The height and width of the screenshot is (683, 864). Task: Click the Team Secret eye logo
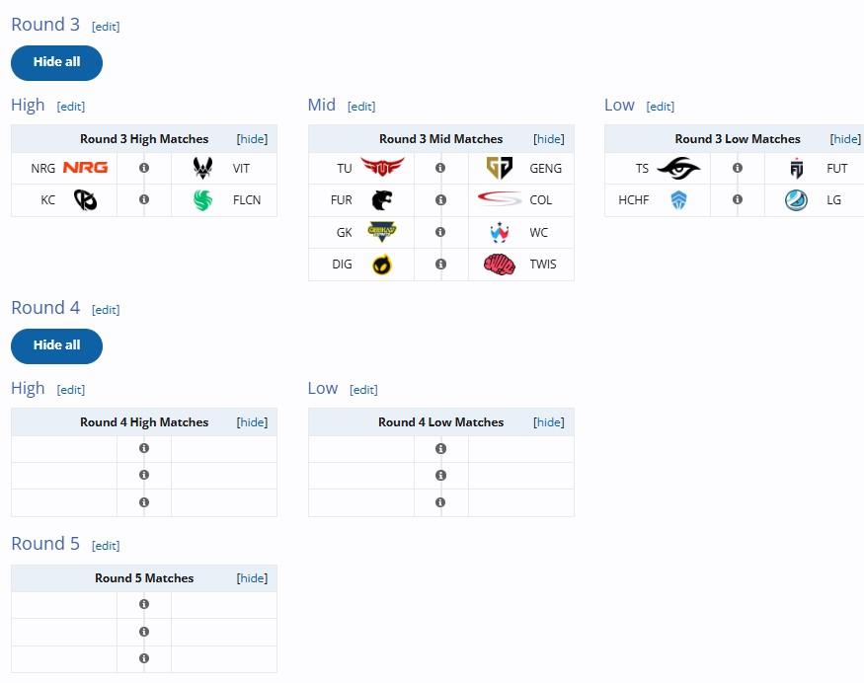(x=678, y=168)
